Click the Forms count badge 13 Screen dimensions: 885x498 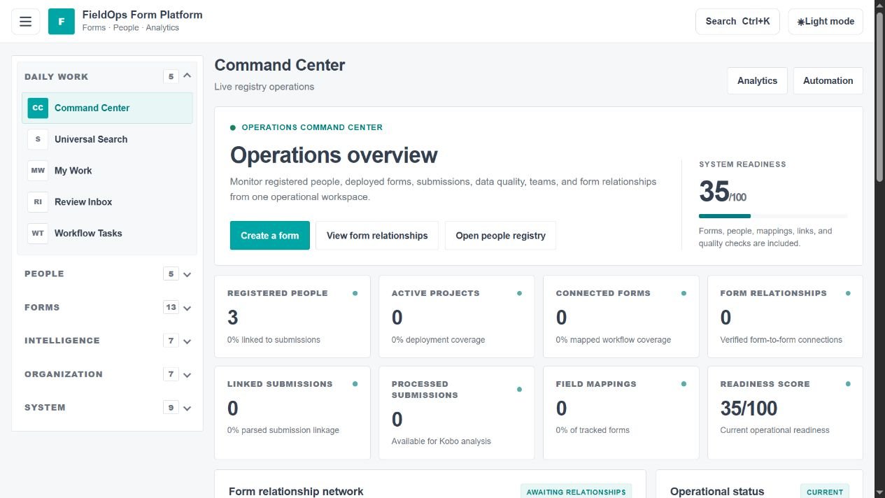click(x=171, y=307)
